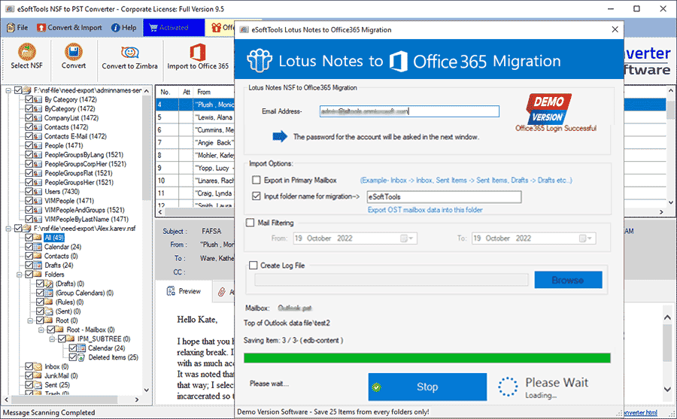Select message row number 7
677x419 pixels.
(195, 142)
